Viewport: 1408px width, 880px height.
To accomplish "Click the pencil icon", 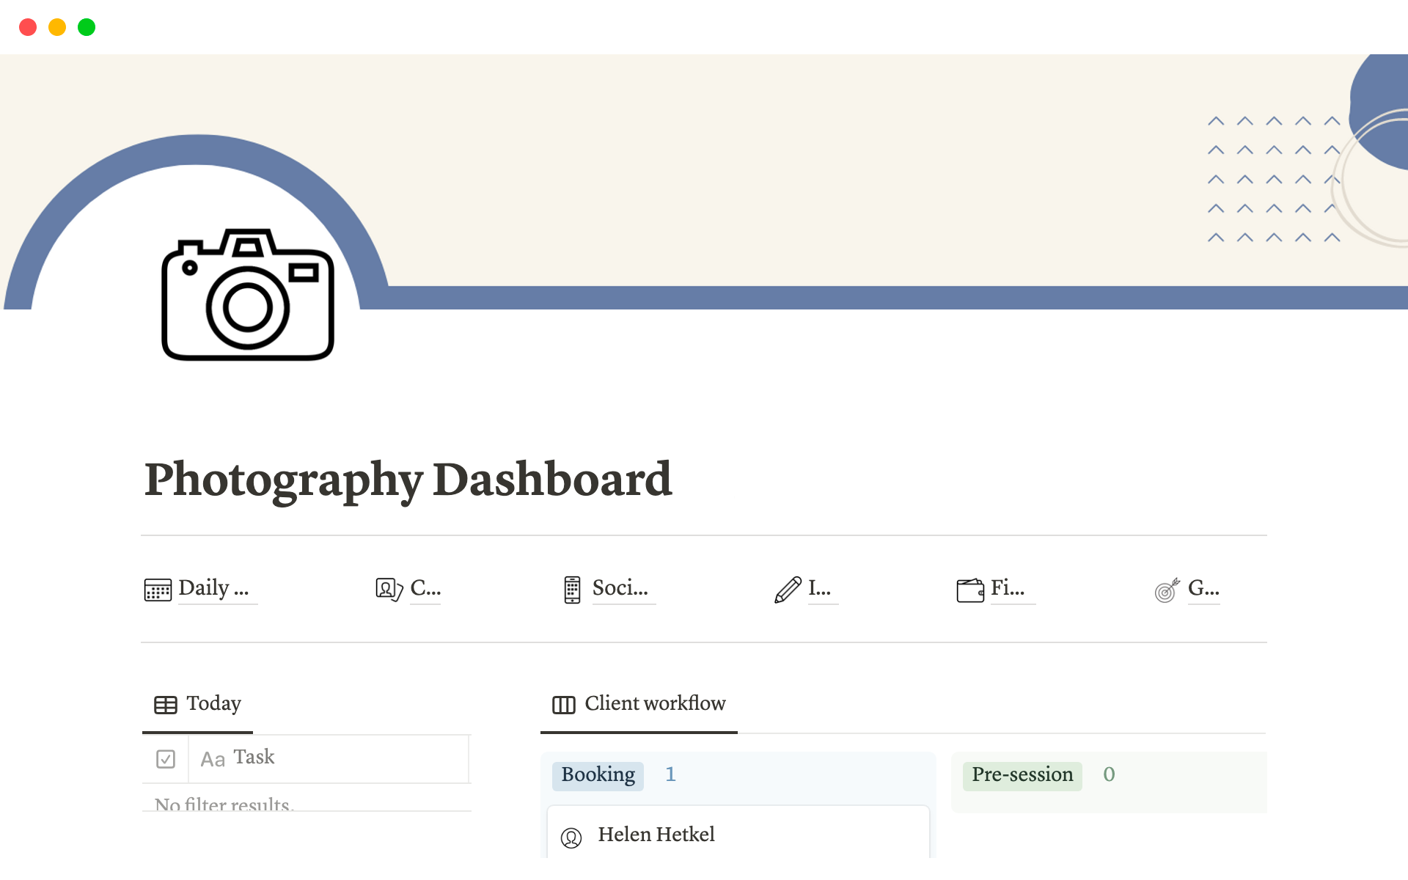I will (x=788, y=589).
